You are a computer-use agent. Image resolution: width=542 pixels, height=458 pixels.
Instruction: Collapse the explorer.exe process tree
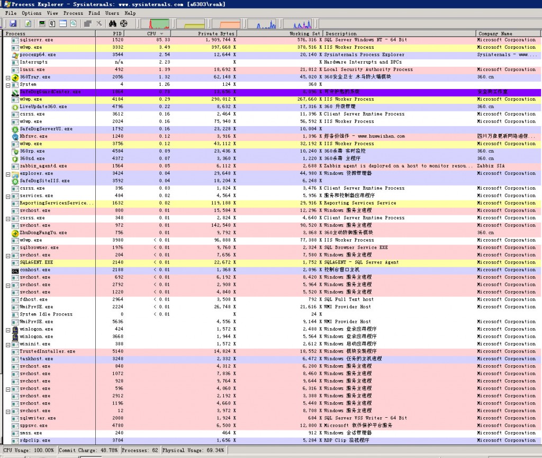[x=8, y=174]
